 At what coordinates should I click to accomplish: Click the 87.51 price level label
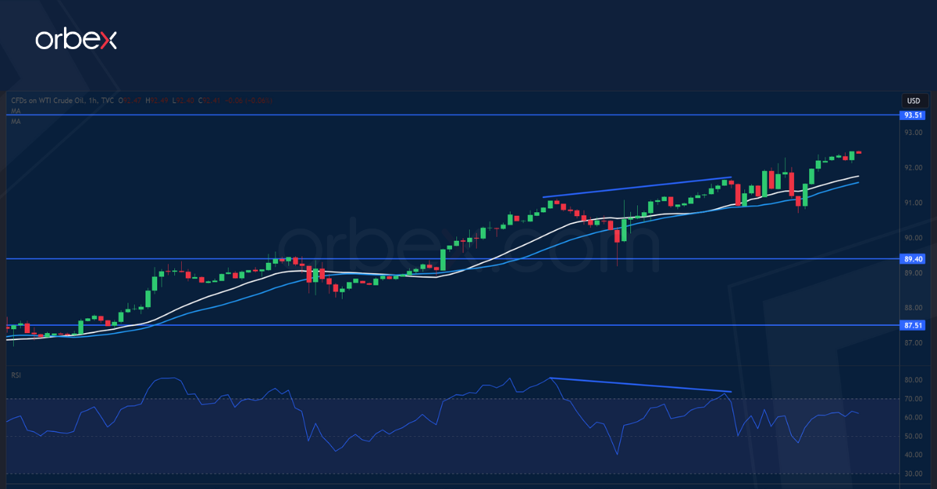pyautogui.click(x=913, y=325)
